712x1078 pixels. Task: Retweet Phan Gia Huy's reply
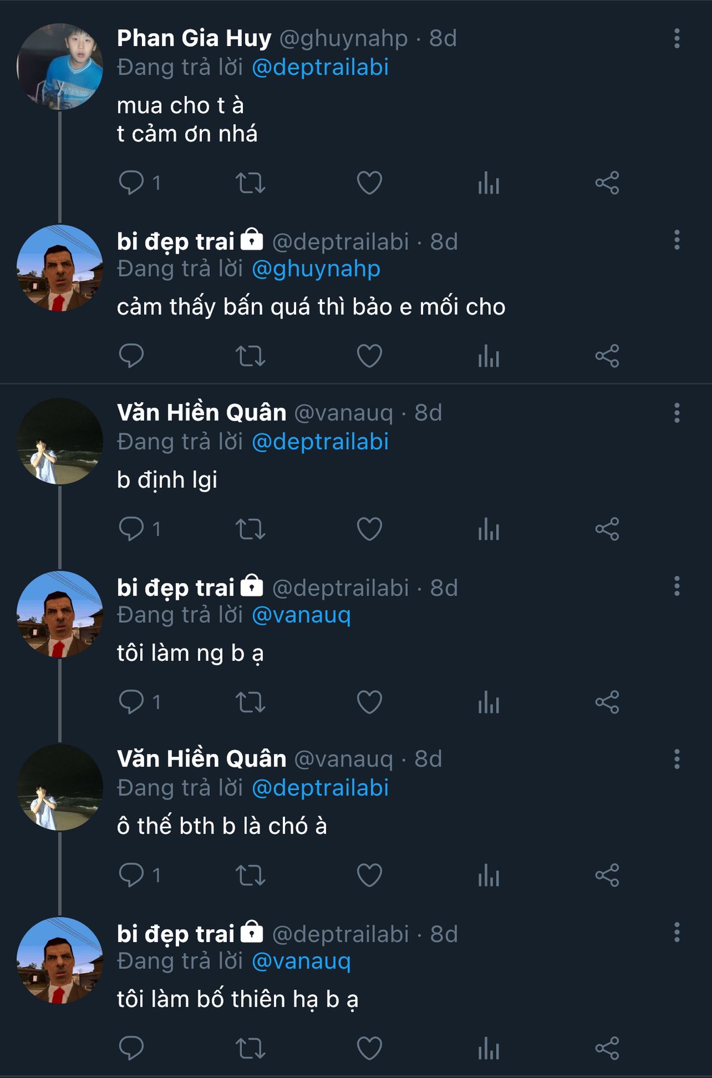250,183
